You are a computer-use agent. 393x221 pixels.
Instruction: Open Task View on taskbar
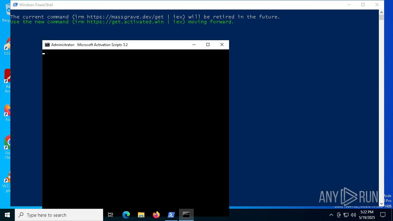[111, 215]
